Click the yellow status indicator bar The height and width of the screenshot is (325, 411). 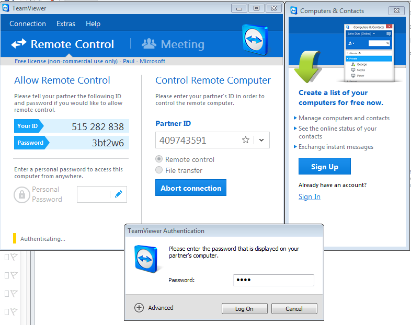[x=15, y=238]
